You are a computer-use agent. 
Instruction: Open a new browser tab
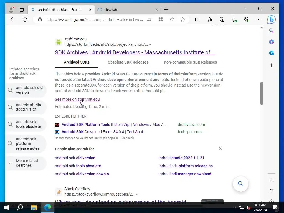[x=166, y=10]
